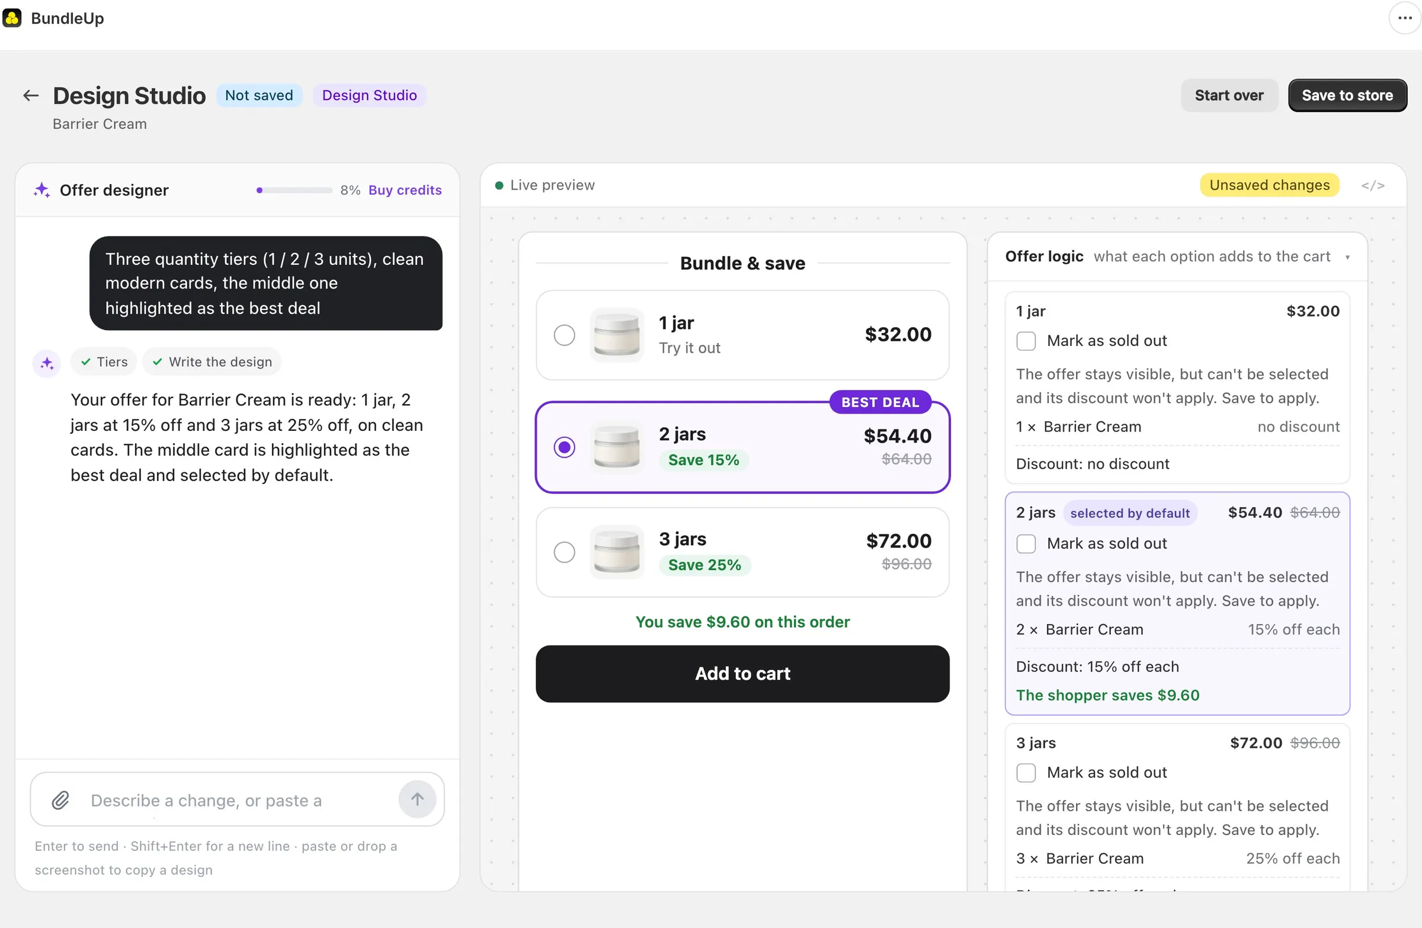The width and height of the screenshot is (1422, 928).
Task: Click the Save 15% label
Action: [x=703, y=460]
